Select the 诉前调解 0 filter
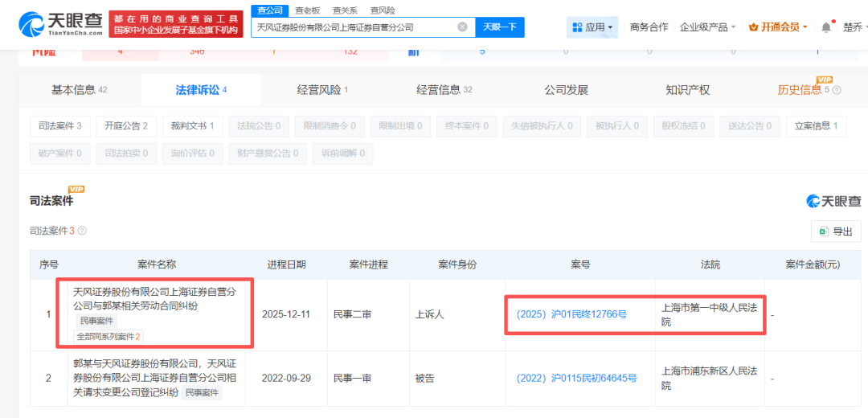This screenshot has height=418, width=868. click(342, 154)
